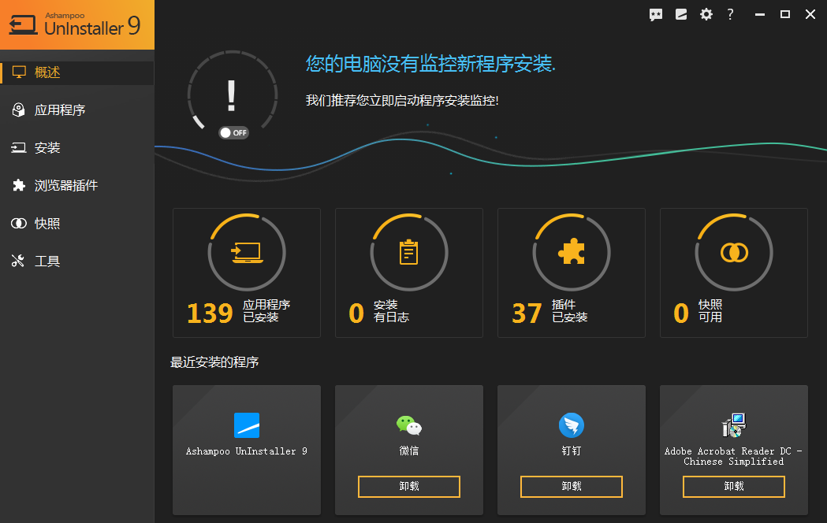Screen dimensions: 827x523
Task: Click the 钉钉 DingTalk icon
Action: point(572,425)
